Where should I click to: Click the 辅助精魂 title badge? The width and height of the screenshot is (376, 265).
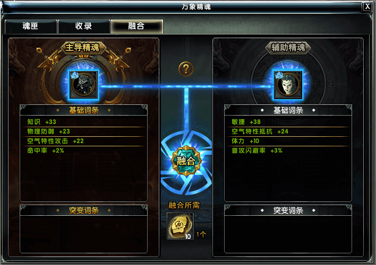[x=288, y=47]
